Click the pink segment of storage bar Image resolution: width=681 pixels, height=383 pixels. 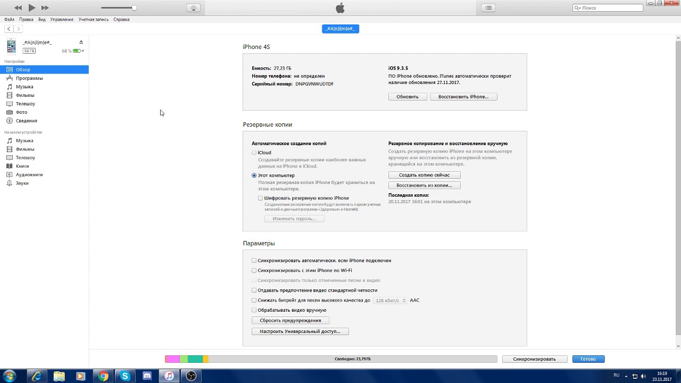(172, 359)
